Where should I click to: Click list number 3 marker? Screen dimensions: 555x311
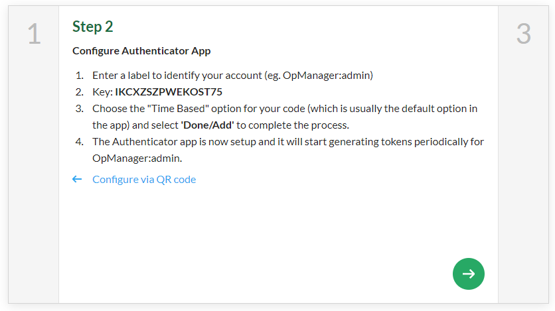79,109
